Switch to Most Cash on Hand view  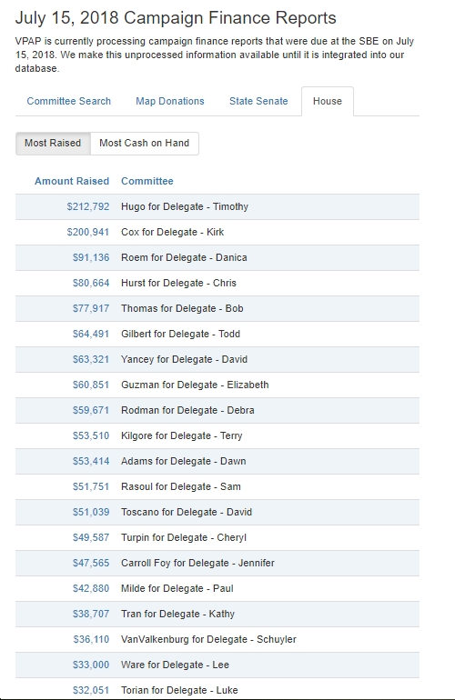coord(145,144)
